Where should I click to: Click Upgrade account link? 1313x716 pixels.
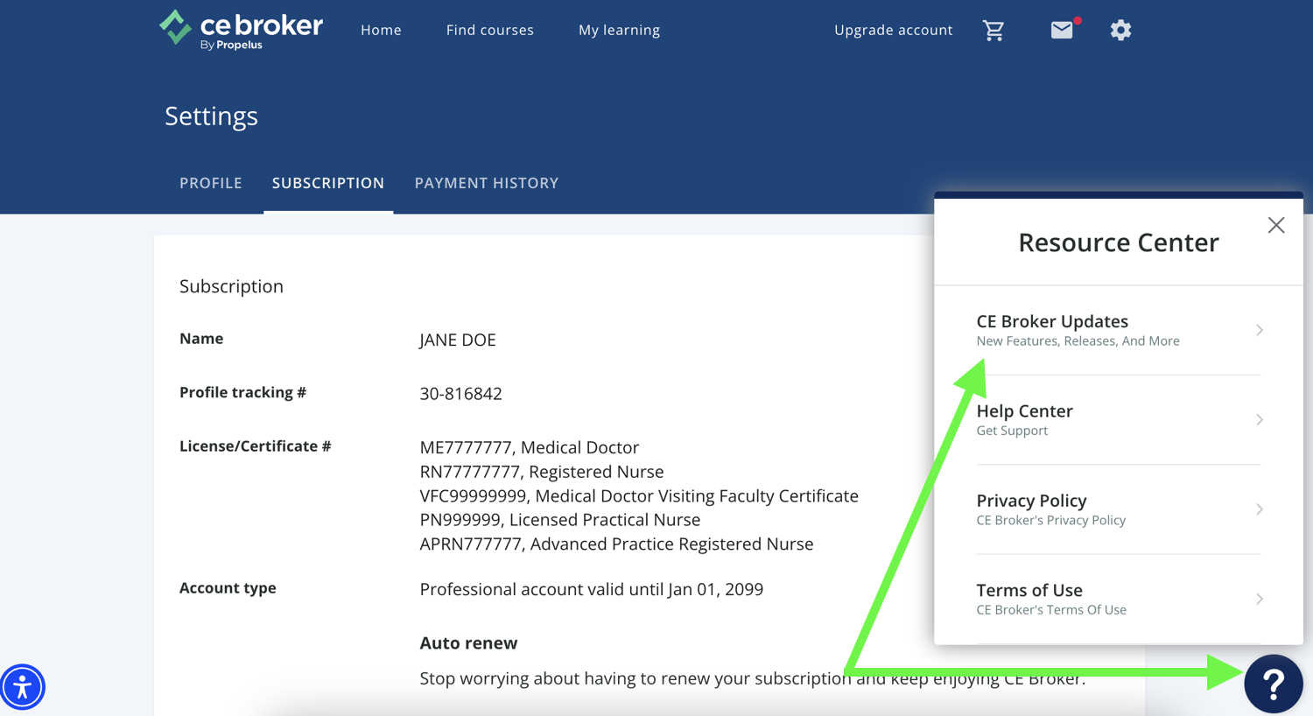coord(893,30)
